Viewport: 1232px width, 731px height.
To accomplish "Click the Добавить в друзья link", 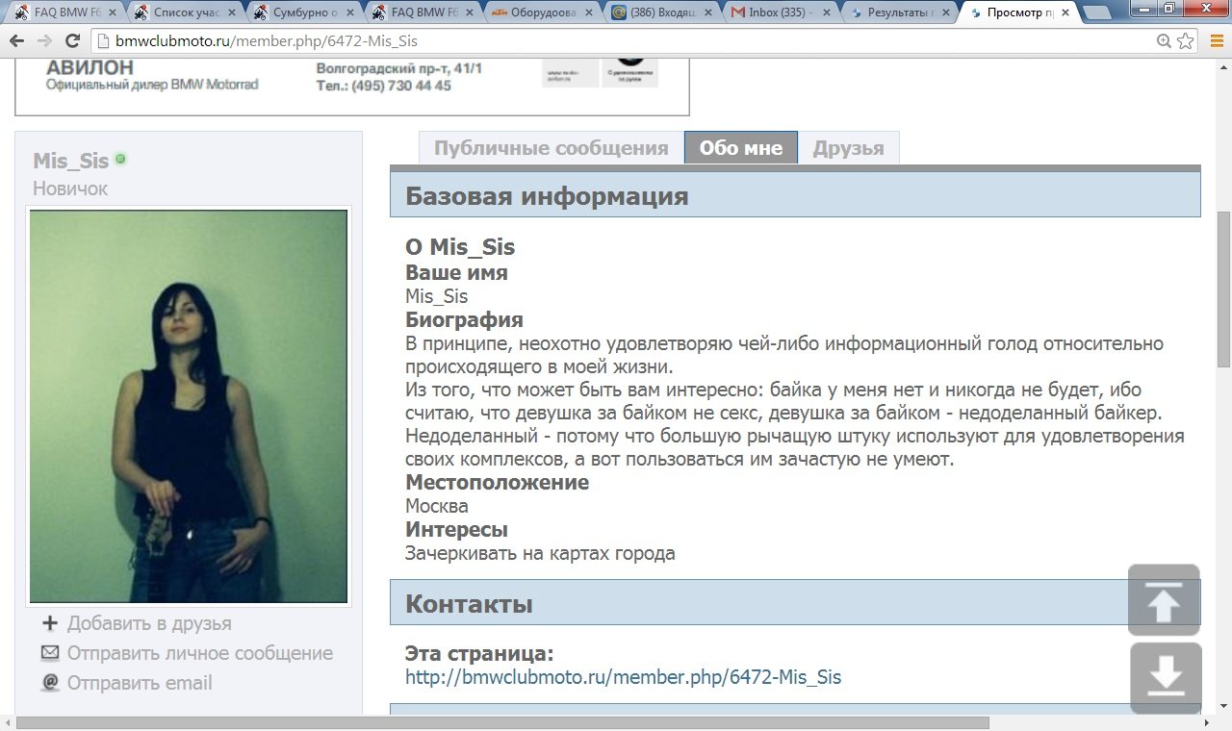I will (x=149, y=623).
